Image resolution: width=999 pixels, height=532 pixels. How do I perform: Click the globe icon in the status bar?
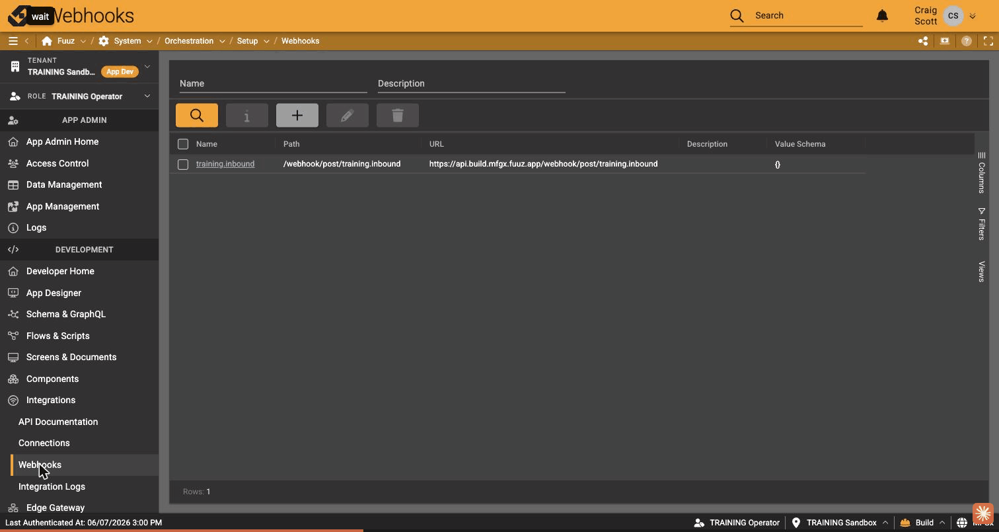(x=962, y=523)
